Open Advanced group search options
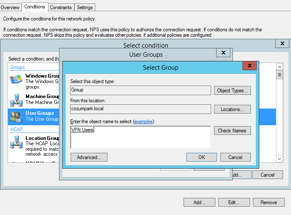This screenshot has width=291, height=215. (89, 157)
